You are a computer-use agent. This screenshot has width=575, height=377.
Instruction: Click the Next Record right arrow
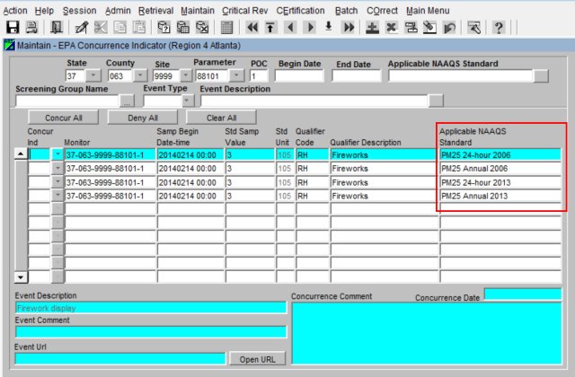310,28
